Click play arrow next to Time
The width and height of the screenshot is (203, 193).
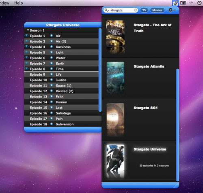pyautogui.click(x=51, y=69)
